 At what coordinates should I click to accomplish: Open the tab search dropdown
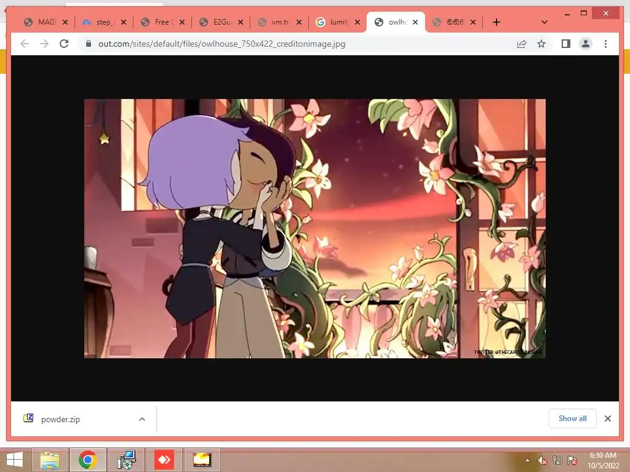(544, 22)
